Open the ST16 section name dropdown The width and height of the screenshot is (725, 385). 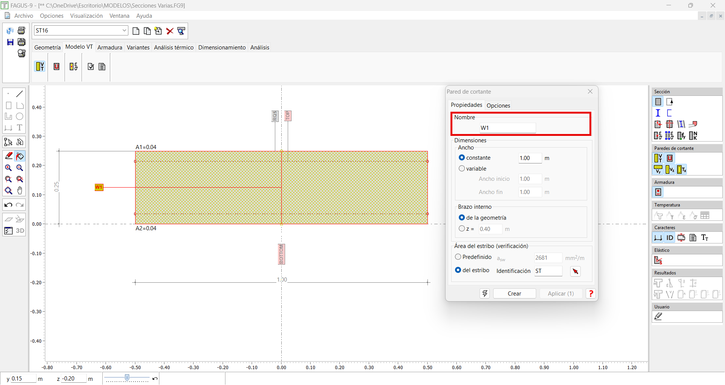124,31
